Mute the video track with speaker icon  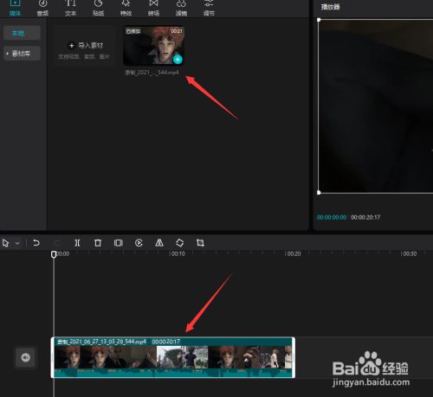(25, 357)
